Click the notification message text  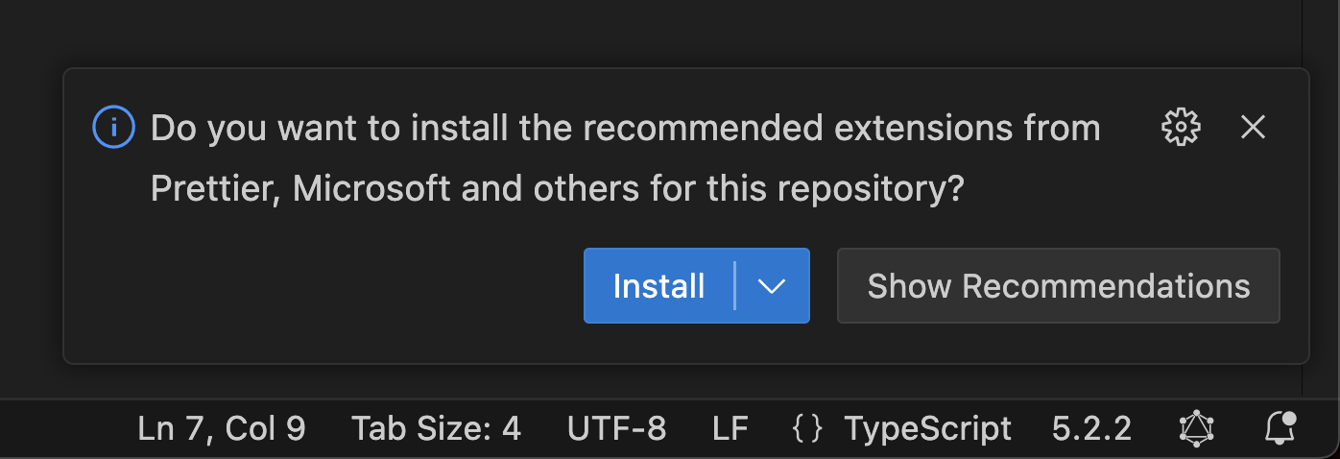click(626, 158)
